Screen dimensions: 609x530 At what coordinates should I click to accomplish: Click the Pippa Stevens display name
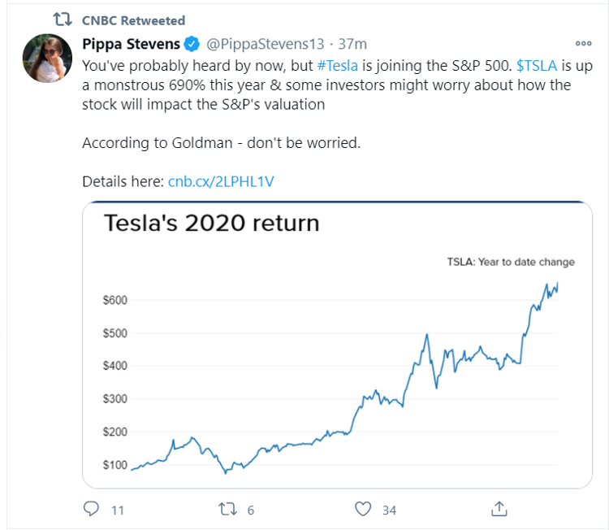131,43
